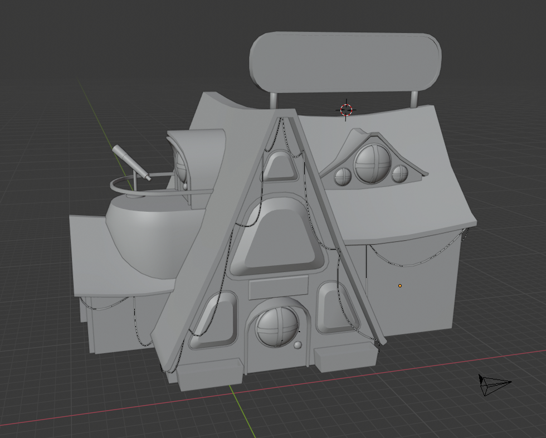546x438 pixels.
Task: Click the rectangular plaque above the door
Action: (x=278, y=288)
